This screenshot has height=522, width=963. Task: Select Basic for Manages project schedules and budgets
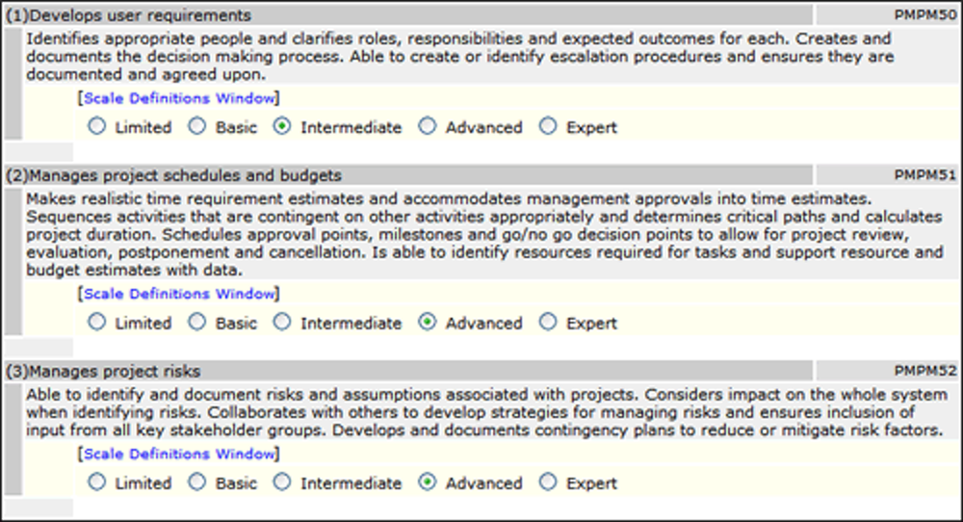click(197, 322)
